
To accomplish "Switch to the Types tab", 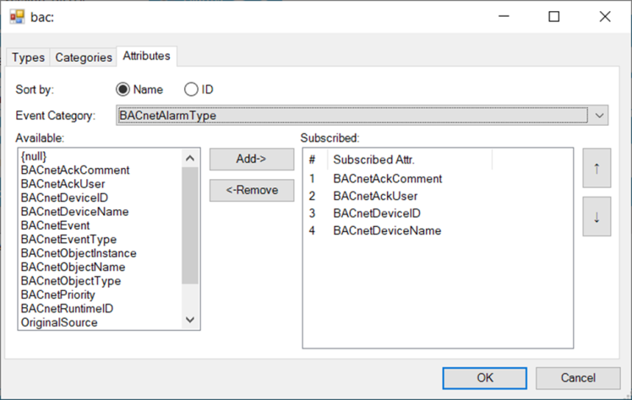I will [28, 57].
